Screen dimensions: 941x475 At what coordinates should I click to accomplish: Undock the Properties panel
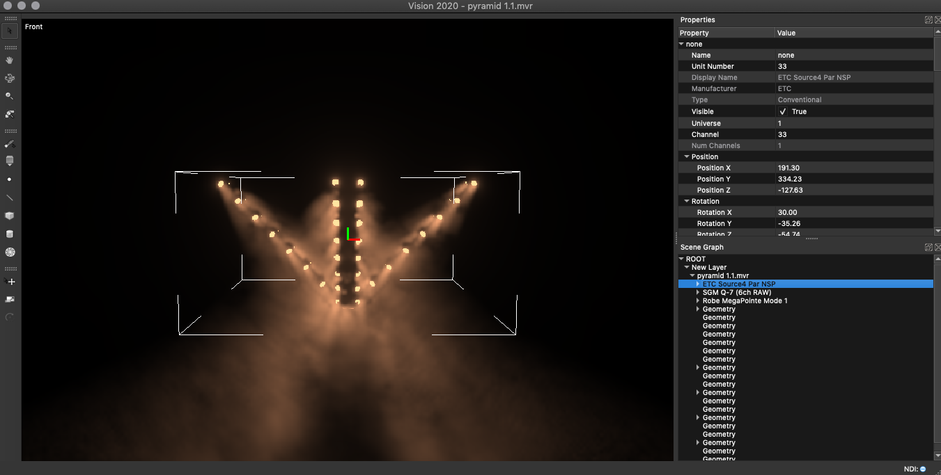click(x=928, y=20)
